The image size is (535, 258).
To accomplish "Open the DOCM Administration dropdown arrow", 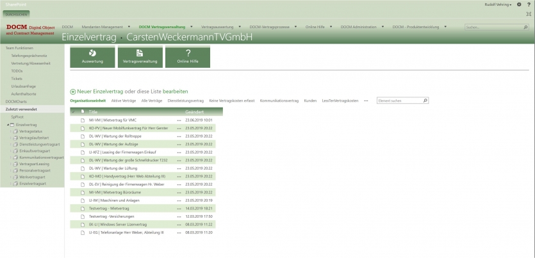I will coord(383,27).
